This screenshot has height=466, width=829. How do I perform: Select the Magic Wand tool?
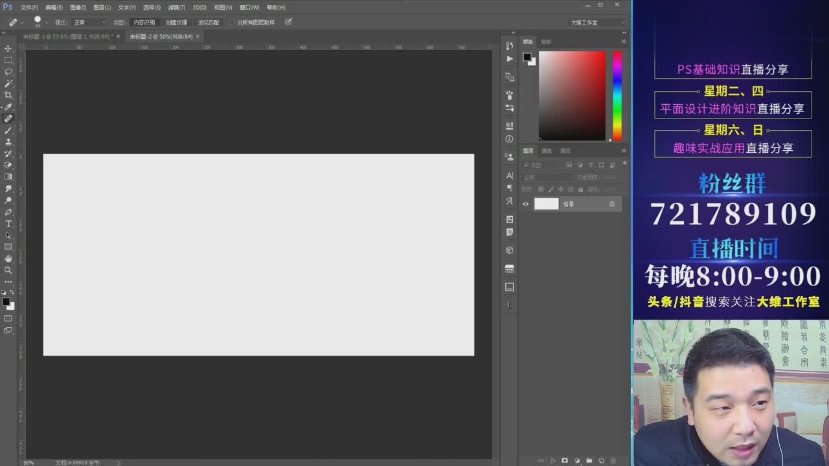click(x=8, y=83)
